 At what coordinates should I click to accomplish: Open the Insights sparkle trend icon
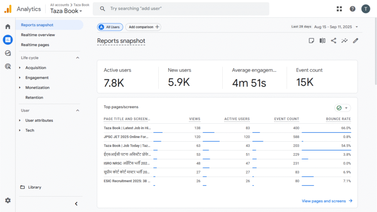click(x=345, y=40)
